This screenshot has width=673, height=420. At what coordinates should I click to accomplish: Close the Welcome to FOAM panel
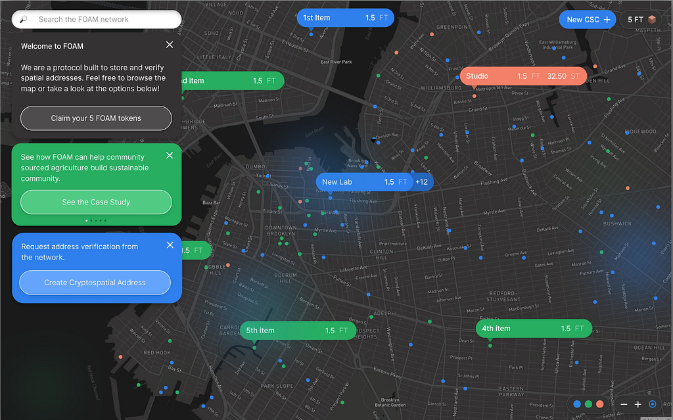tap(170, 45)
